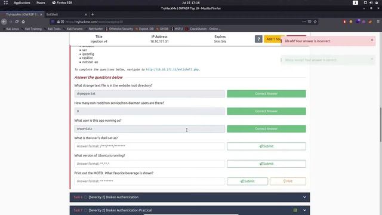This screenshot has width=382, height=215.
Task: View site security lock information
Action: 58,21
